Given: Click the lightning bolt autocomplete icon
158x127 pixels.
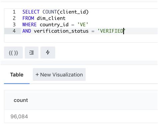Looking at the screenshot, I should pyautogui.click(x=48, y=53).
